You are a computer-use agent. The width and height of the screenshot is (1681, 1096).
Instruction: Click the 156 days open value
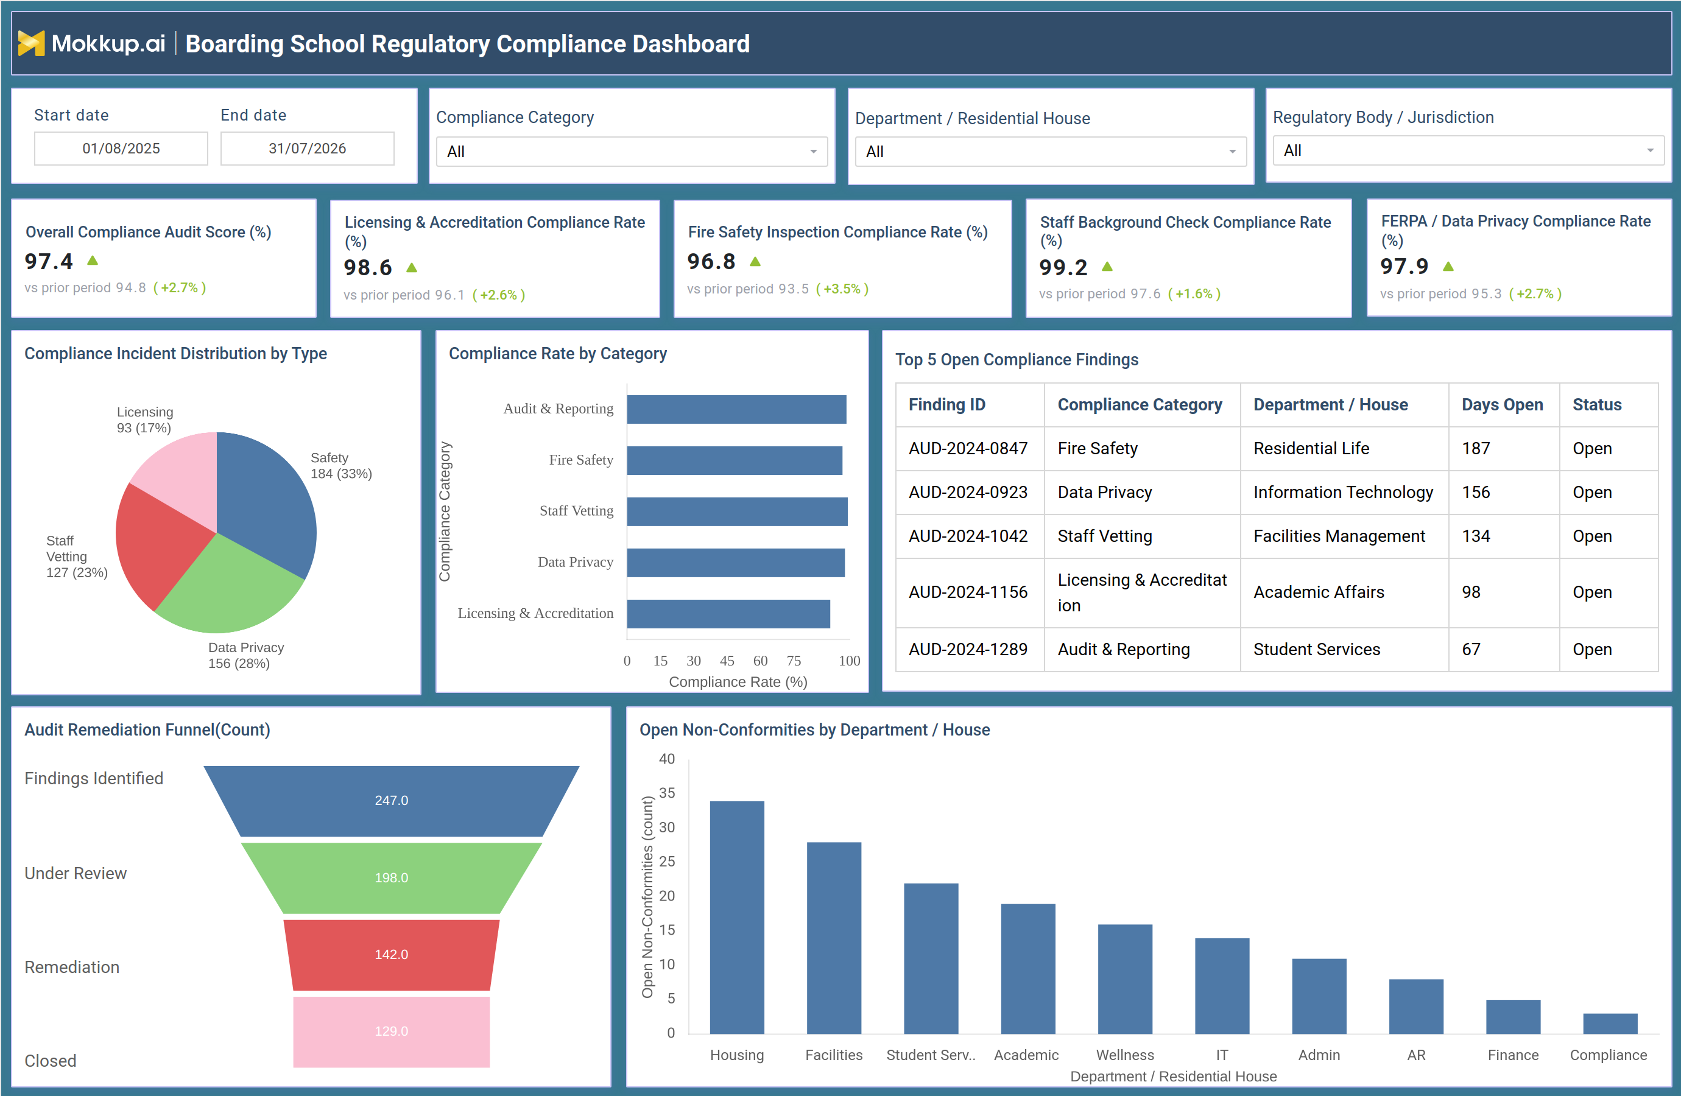[x=1476, y=492]
